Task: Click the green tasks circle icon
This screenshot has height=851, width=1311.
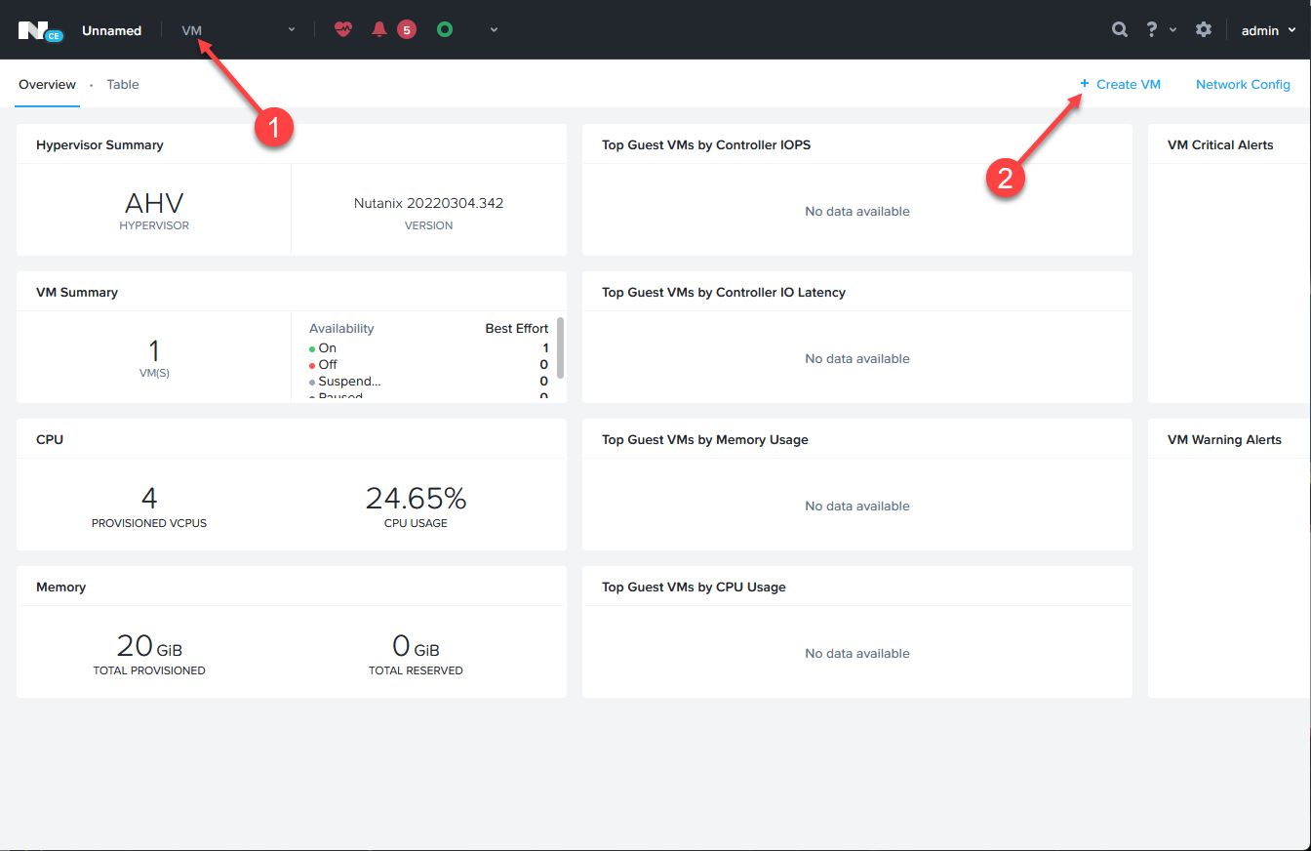Action: tap(445, 30)
